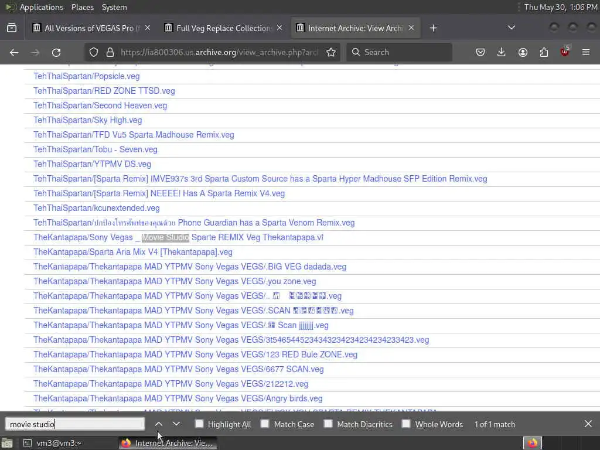Viewport: 600px width, 450px height.
Task: Click the find bar text field
Action: 75,424
